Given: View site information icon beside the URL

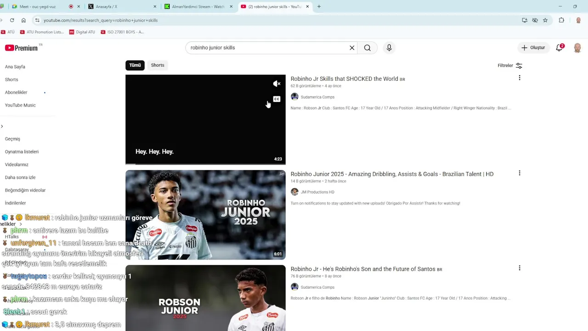Looking at the screenshot, I should tap(37, 20).
